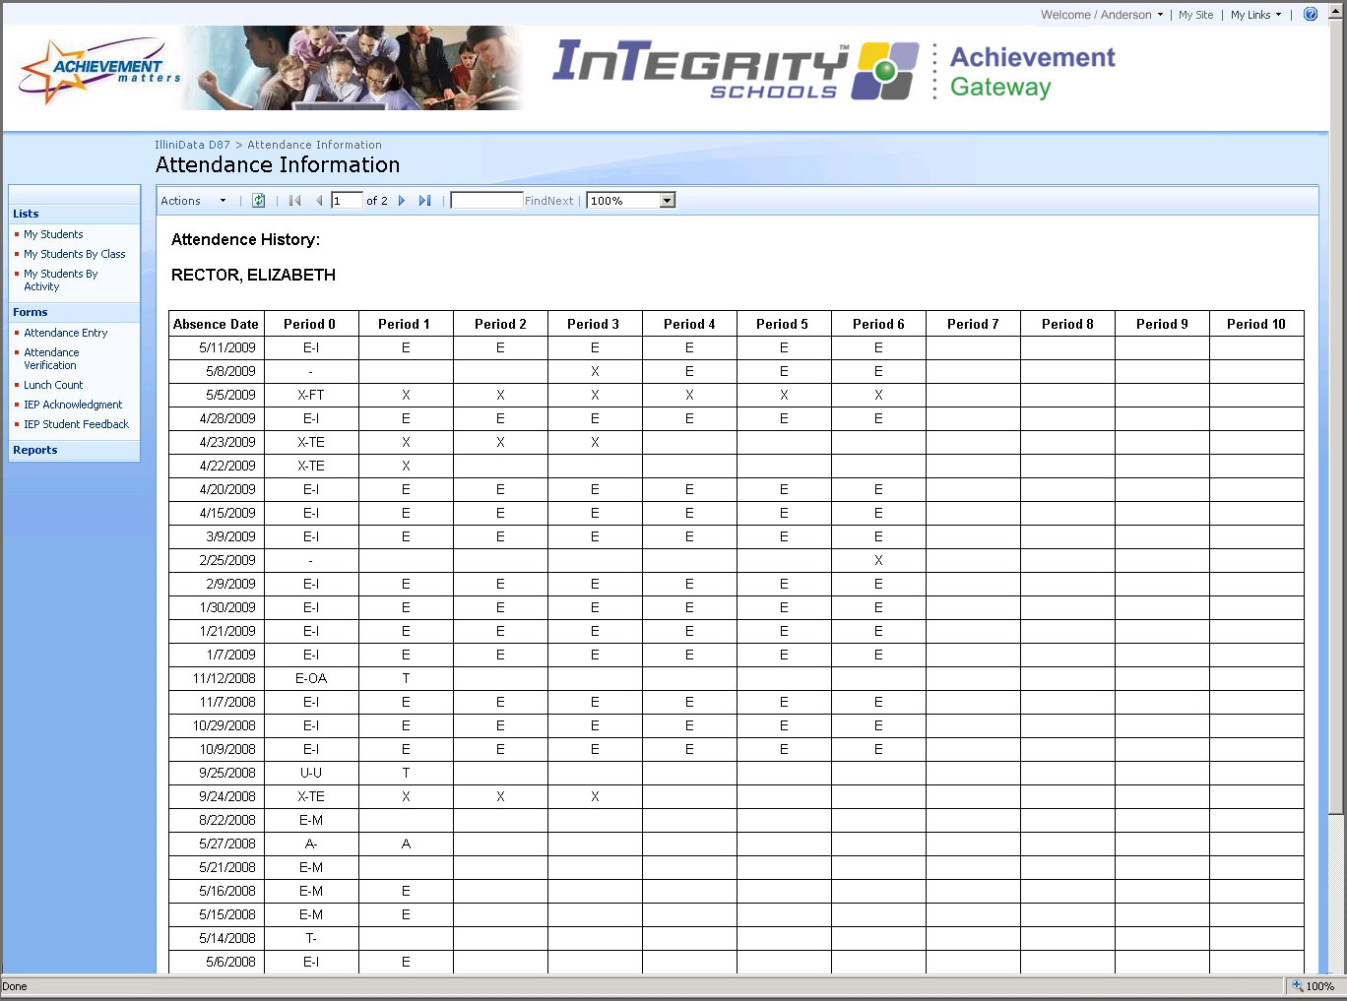Select the T- cell for 5/14/2008
This screenshot has height=1001, width=1347.
tap(311, 938)
